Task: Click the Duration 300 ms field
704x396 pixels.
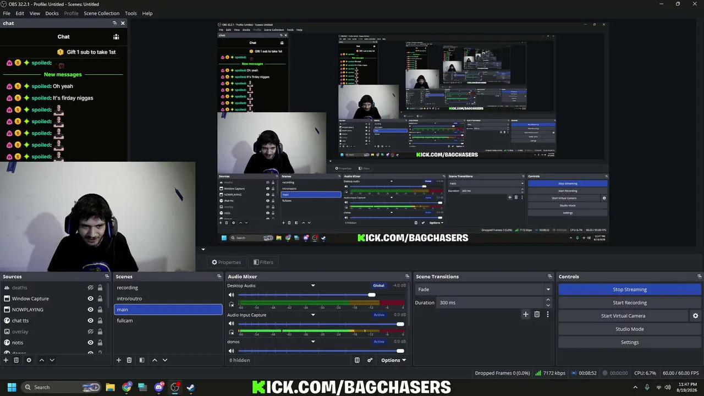Action: pos(491,302)
